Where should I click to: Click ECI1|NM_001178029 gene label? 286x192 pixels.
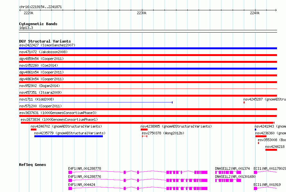point(270,168)
